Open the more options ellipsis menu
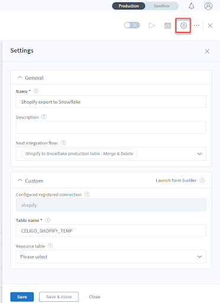Screen dimensions: 220x303 [196, 25]
